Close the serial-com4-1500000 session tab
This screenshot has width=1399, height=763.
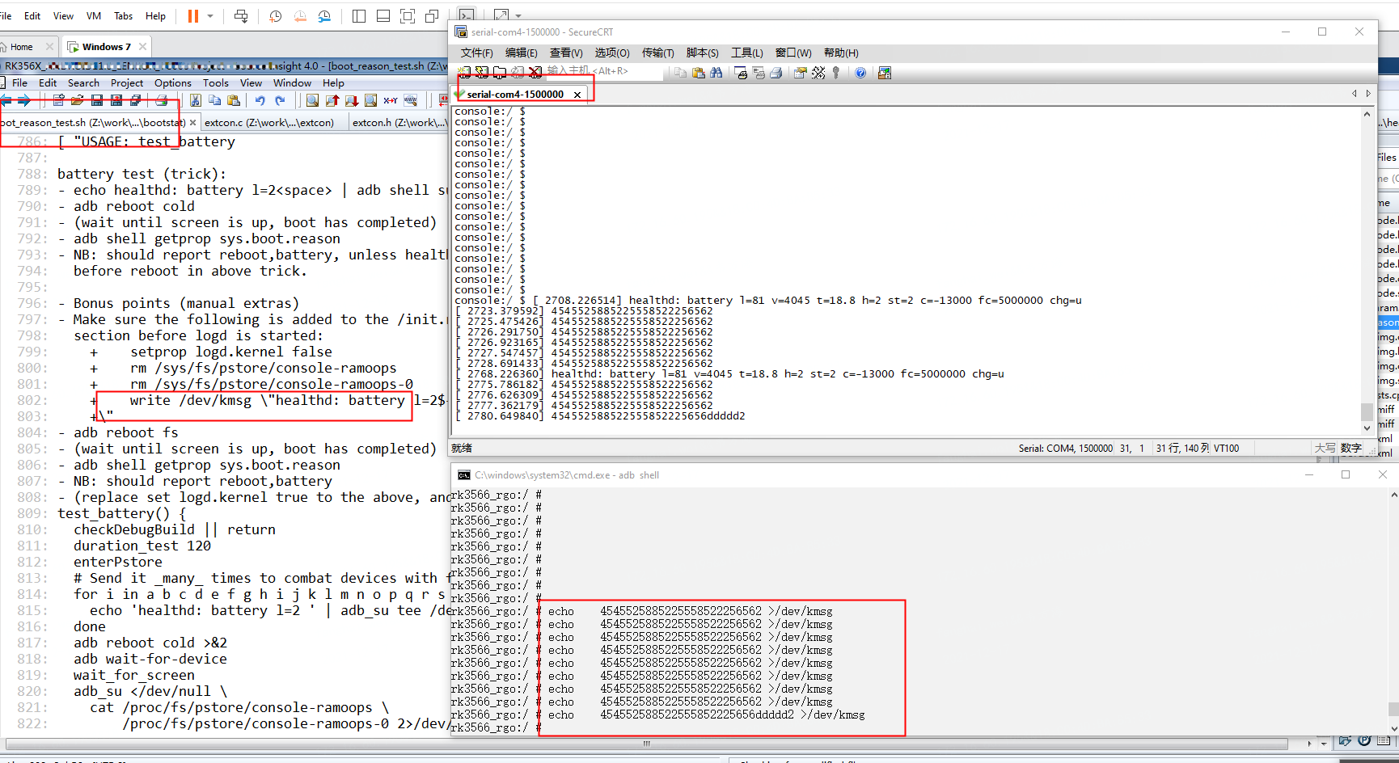pyautogui.click(x=577, y=94)
